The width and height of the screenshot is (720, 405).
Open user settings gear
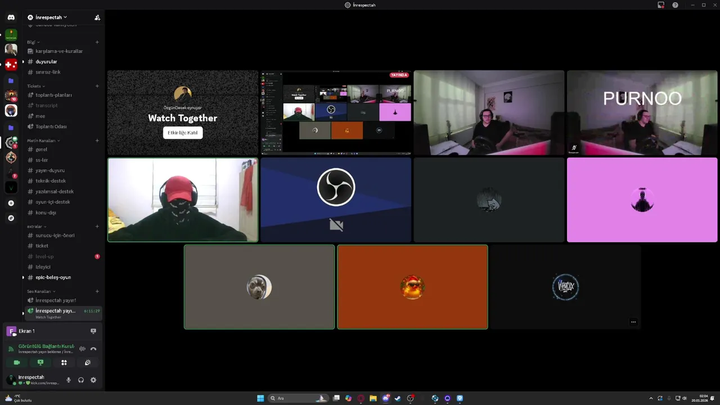click(93, 380)
